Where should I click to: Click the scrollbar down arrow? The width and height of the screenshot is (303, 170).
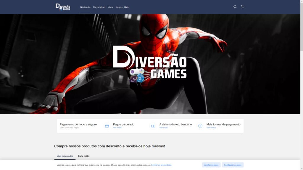302,169
